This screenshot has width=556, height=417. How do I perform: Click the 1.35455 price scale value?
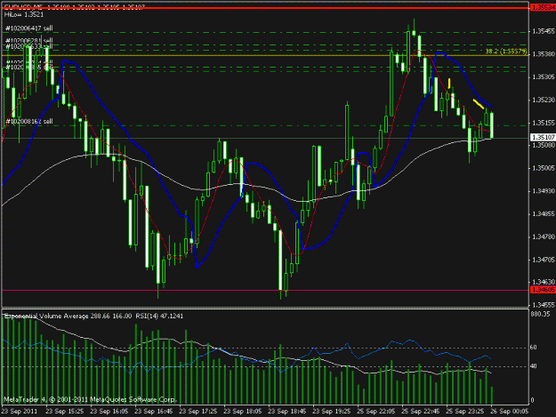click(544, 31)
